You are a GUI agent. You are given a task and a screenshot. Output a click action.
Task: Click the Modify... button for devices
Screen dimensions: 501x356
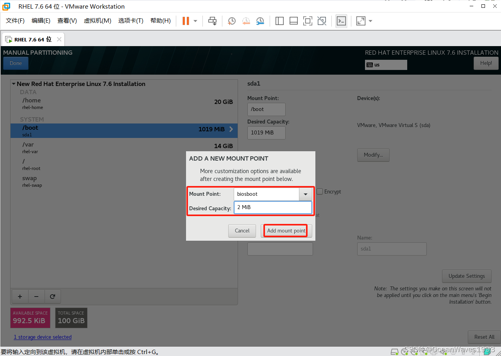coord(373,155)
